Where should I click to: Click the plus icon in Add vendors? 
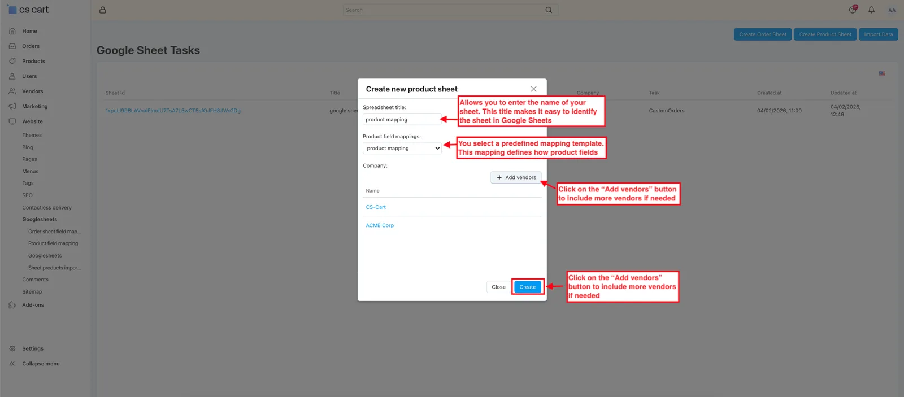pos(499,177)
